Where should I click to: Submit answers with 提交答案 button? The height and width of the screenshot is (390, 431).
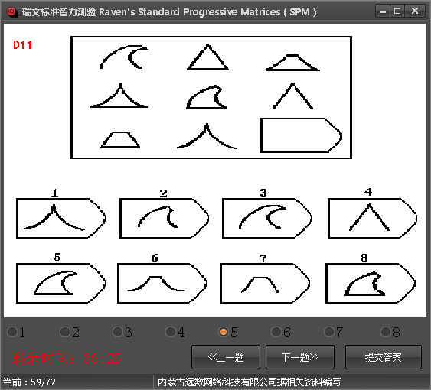click(x=384, y=357)
